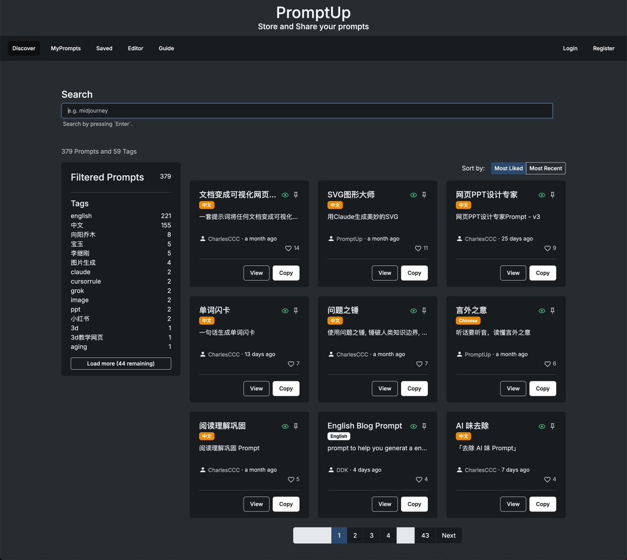Filter by english tag
Image resolution: width=627 pixels, height=560 pixels.
click(121, 216)
